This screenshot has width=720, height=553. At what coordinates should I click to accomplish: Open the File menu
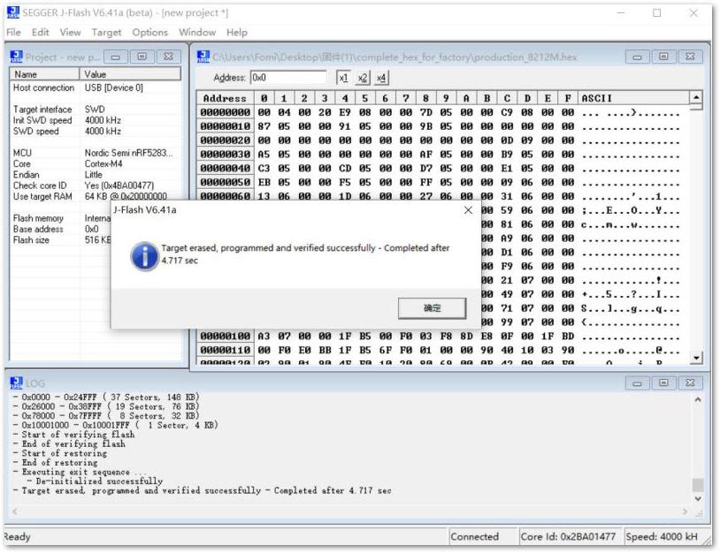(x=13, y=32)
